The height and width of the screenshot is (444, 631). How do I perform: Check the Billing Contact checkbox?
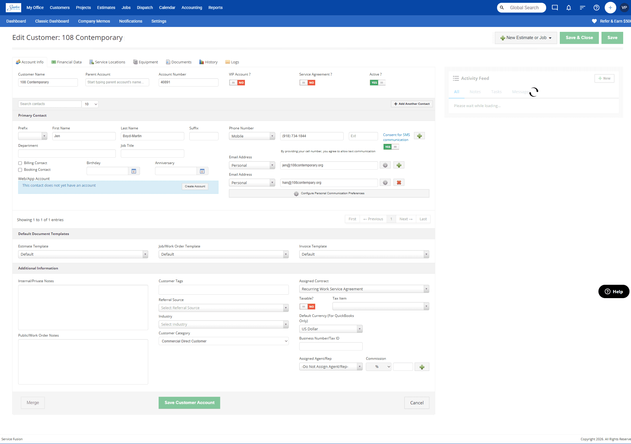20,163
